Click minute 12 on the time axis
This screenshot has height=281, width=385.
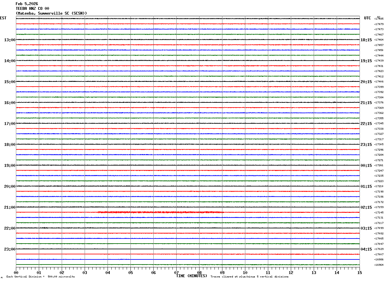tap(291, 272)
